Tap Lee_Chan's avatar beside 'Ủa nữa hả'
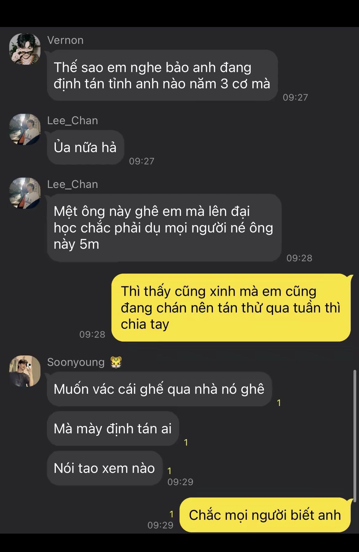The height and width of the screenshot is (552, 359). [25, 129]
